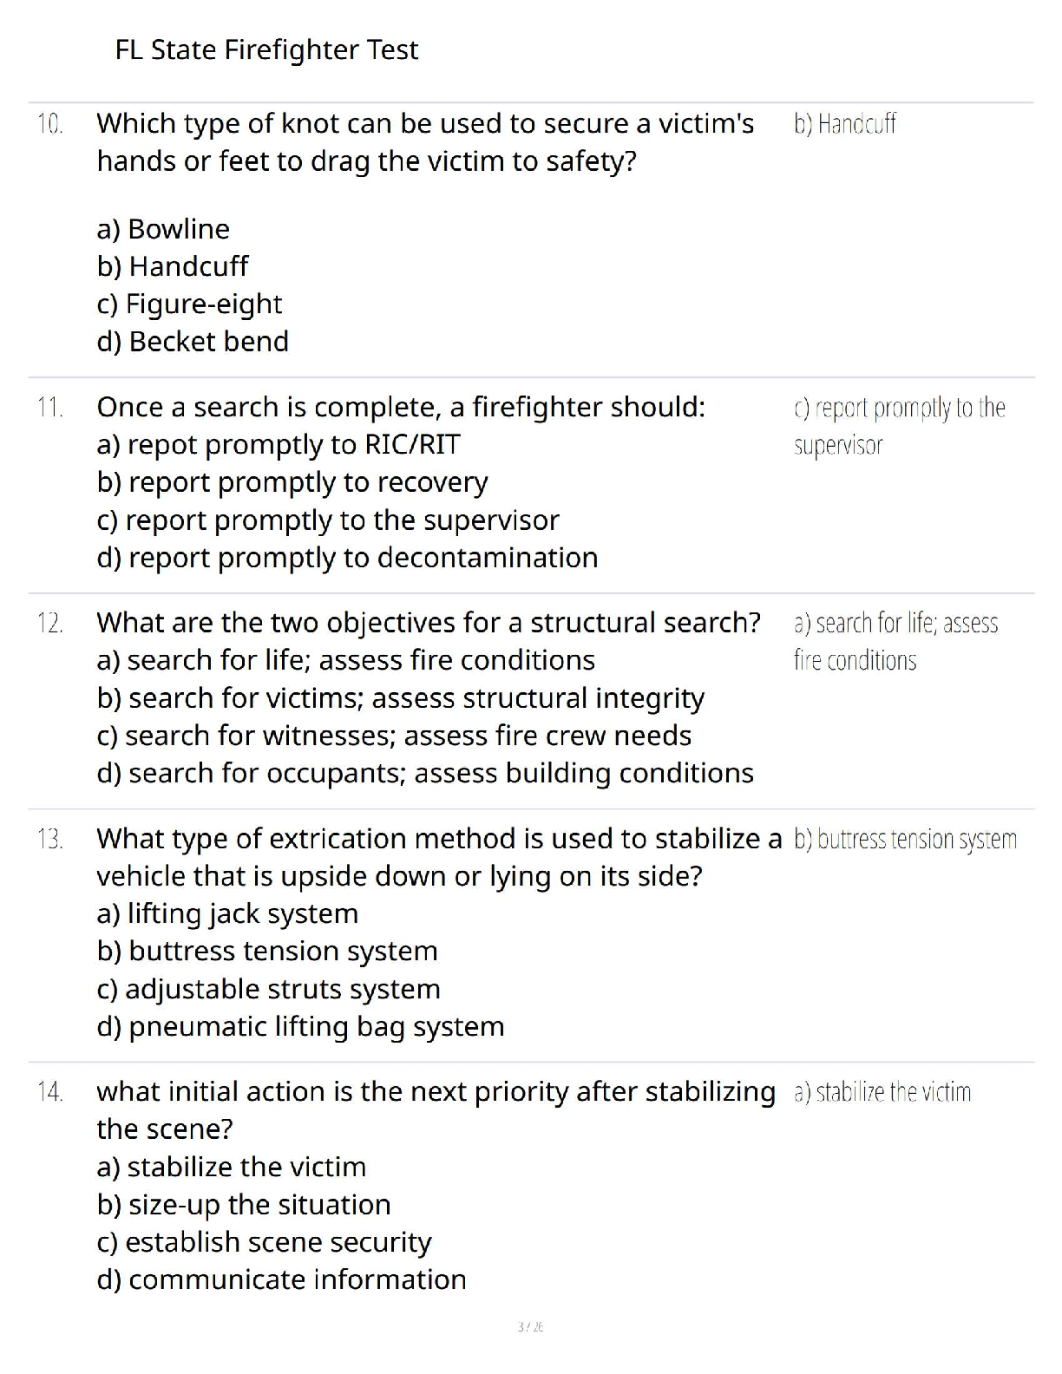Click the page number indicator at the bottom
Screen dimensions: 1062x1374
pyautogui.click(x=530, y=1327)
